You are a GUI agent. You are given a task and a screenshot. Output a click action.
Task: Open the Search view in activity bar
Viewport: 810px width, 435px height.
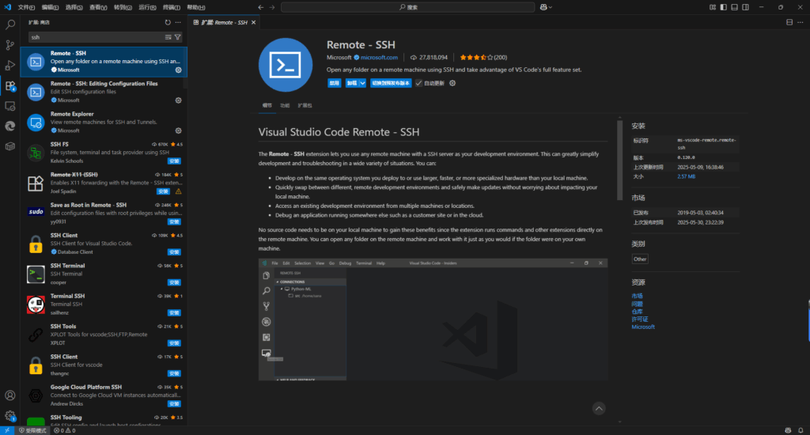[x=9, y=25]
